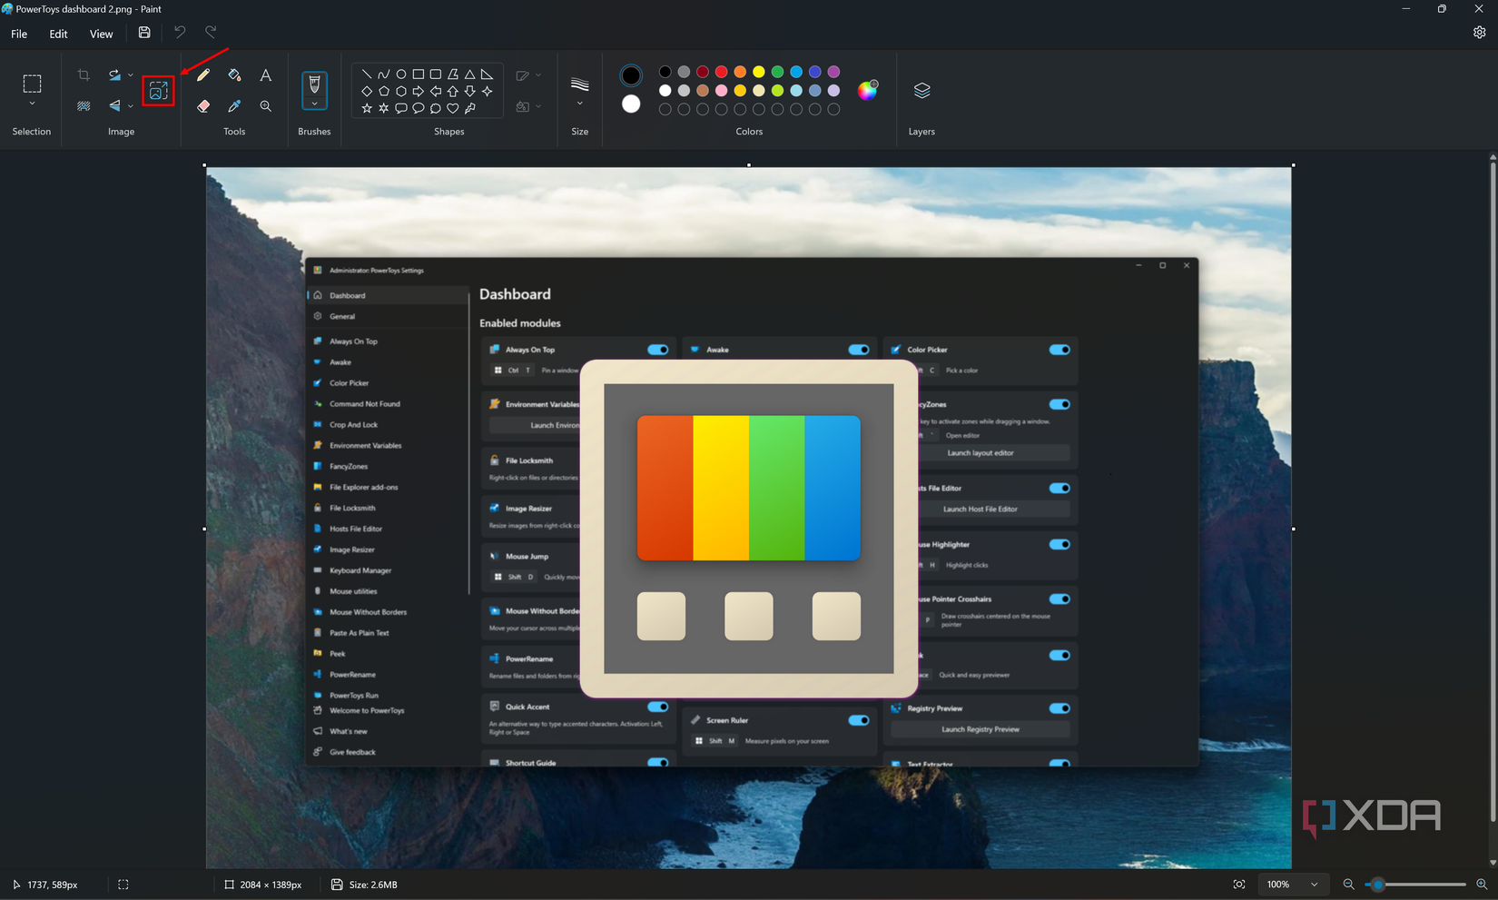Click the Save icon

(144, 33)
